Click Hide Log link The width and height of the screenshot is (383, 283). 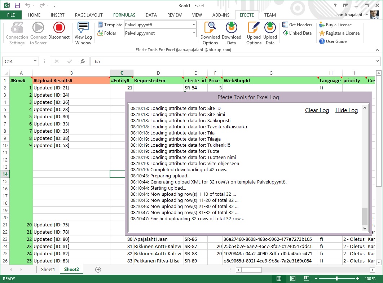(346, 110)
